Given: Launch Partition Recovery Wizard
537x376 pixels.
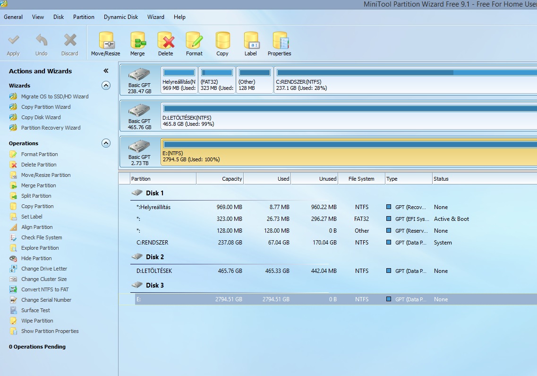Looking at the screenshot, I should (51, 128).
